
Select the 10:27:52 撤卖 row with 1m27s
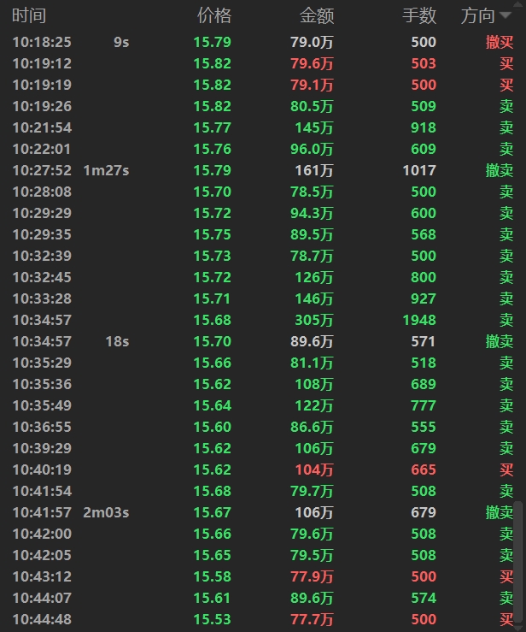pos(256,170)
